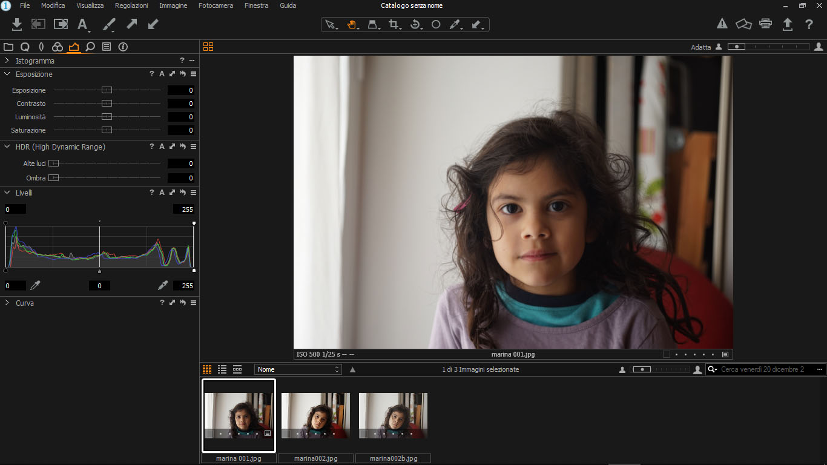
Task: Click the Adatta zoom fit button
Action: point(700,47)
